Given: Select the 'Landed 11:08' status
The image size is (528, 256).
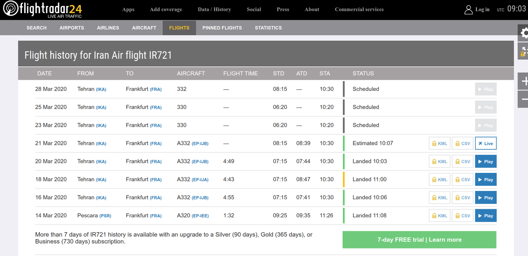Looking at the screenshot, I should tap(370, 216).
